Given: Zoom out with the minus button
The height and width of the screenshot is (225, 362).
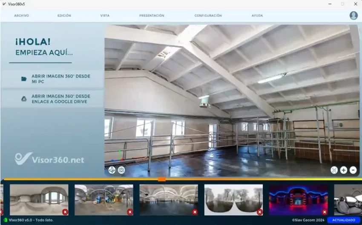Looking at the screenshot, I should (x=353, y=170).
